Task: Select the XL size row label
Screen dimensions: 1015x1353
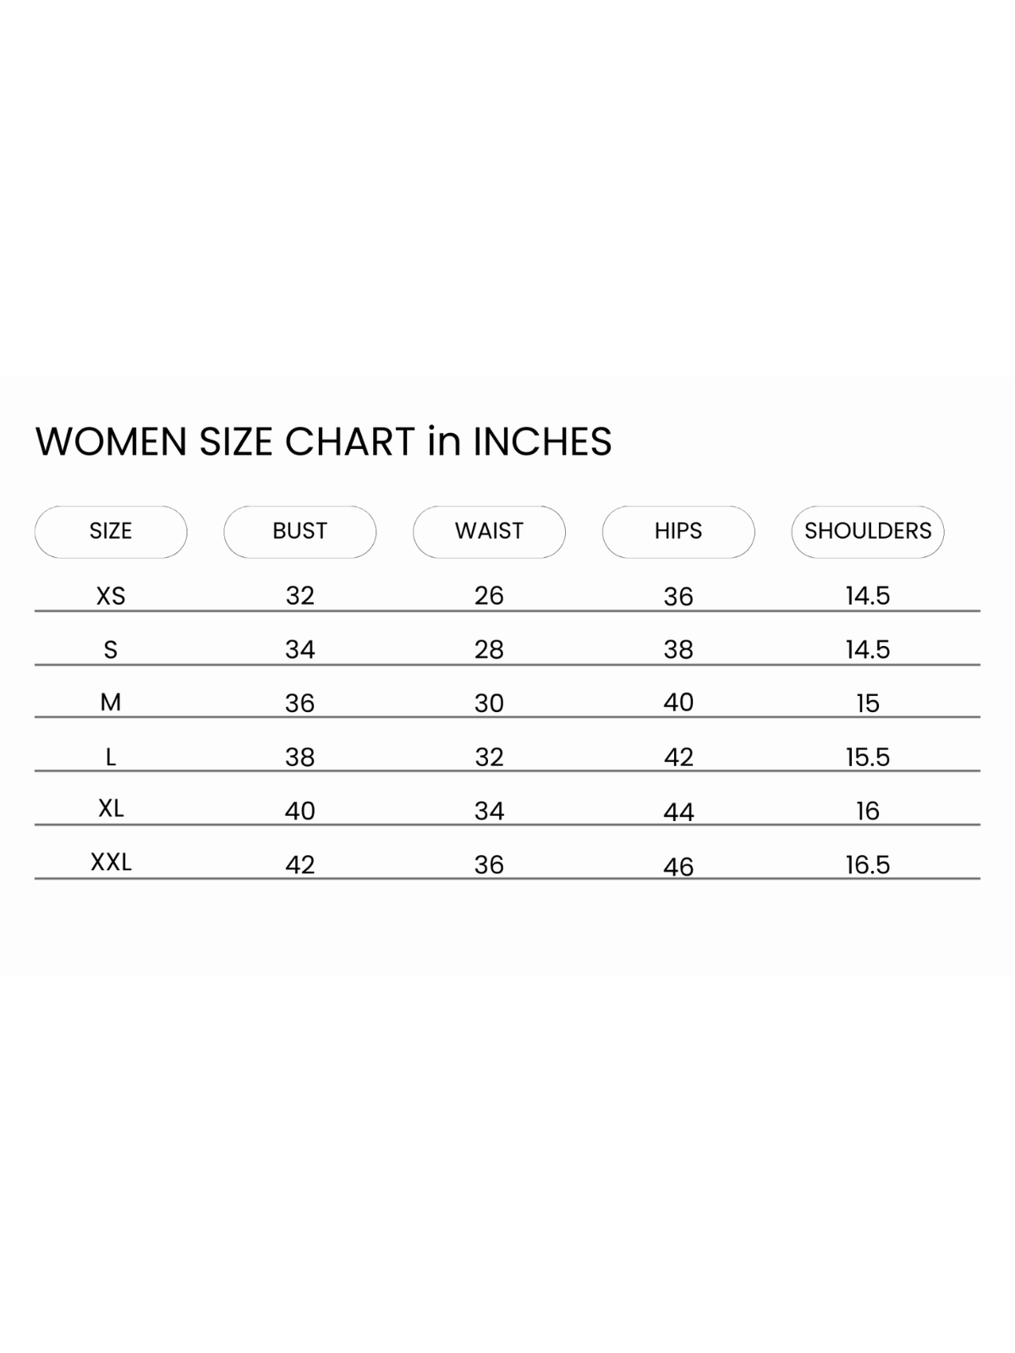Action: [x=111, y=809]
